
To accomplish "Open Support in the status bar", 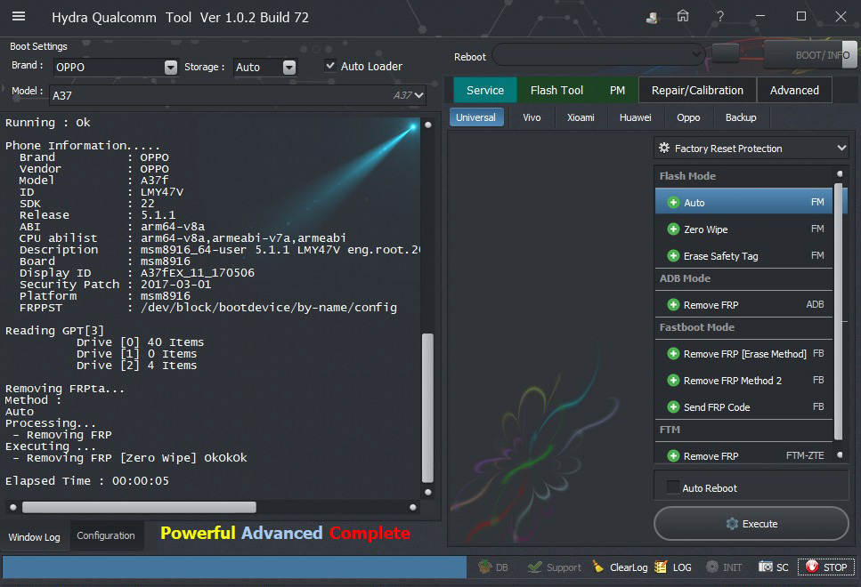I will [555, 567].
